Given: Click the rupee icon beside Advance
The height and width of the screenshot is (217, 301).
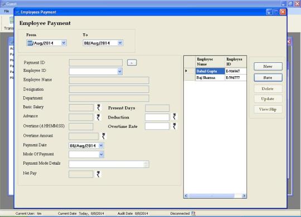Looking at the screenshot, I should pos(98,117).
